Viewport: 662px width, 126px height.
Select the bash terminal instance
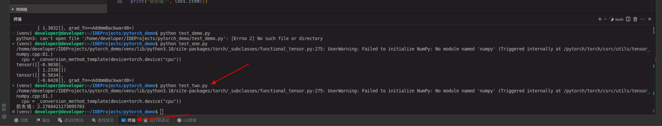point(617,19)
